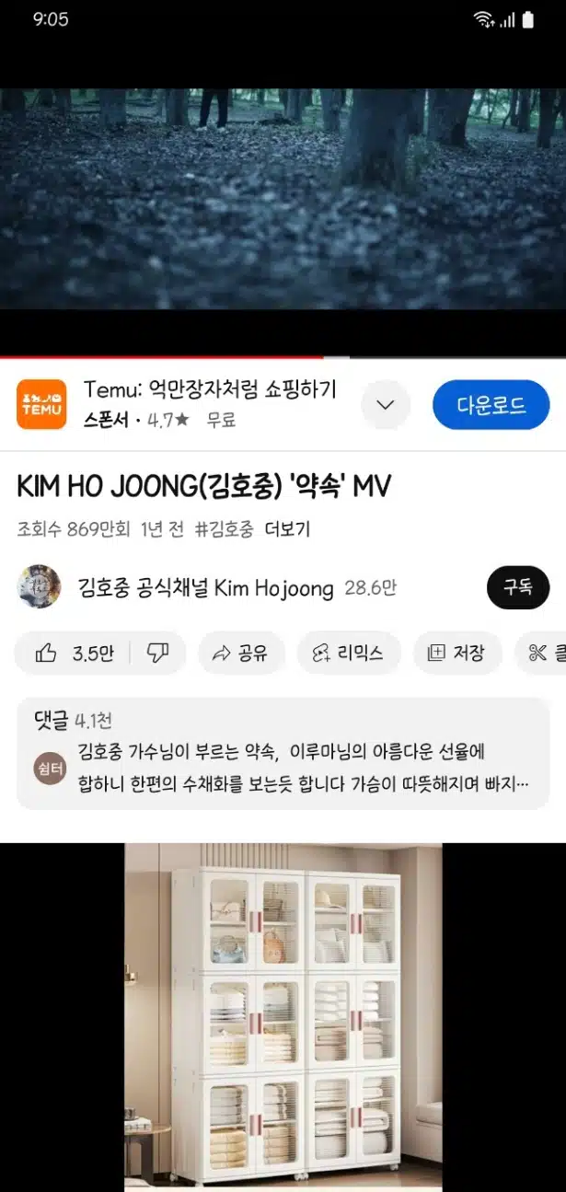Screen dimensions: 566x1192
Task: Open the Remix option
Action: (x=349, y=654)
